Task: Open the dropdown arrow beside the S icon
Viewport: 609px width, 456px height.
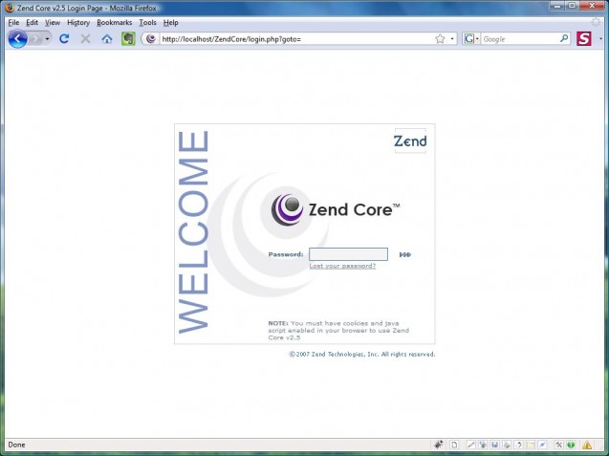Action: pyautogui.click(x=600, y=39)
